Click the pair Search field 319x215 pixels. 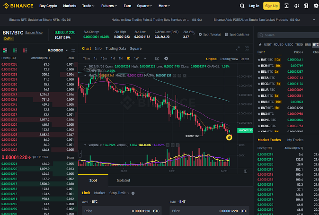point(289,35)
